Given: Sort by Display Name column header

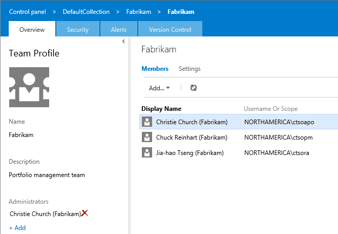Looking at the screenshot, I should tap(161, 108).
